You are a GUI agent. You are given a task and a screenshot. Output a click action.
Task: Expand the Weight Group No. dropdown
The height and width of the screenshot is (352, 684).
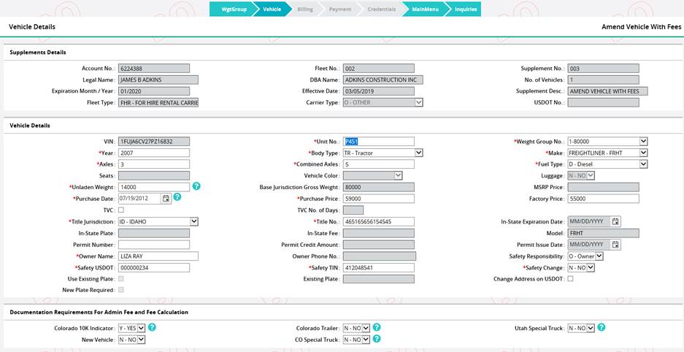pyautogui.click(x=643, y=142)
